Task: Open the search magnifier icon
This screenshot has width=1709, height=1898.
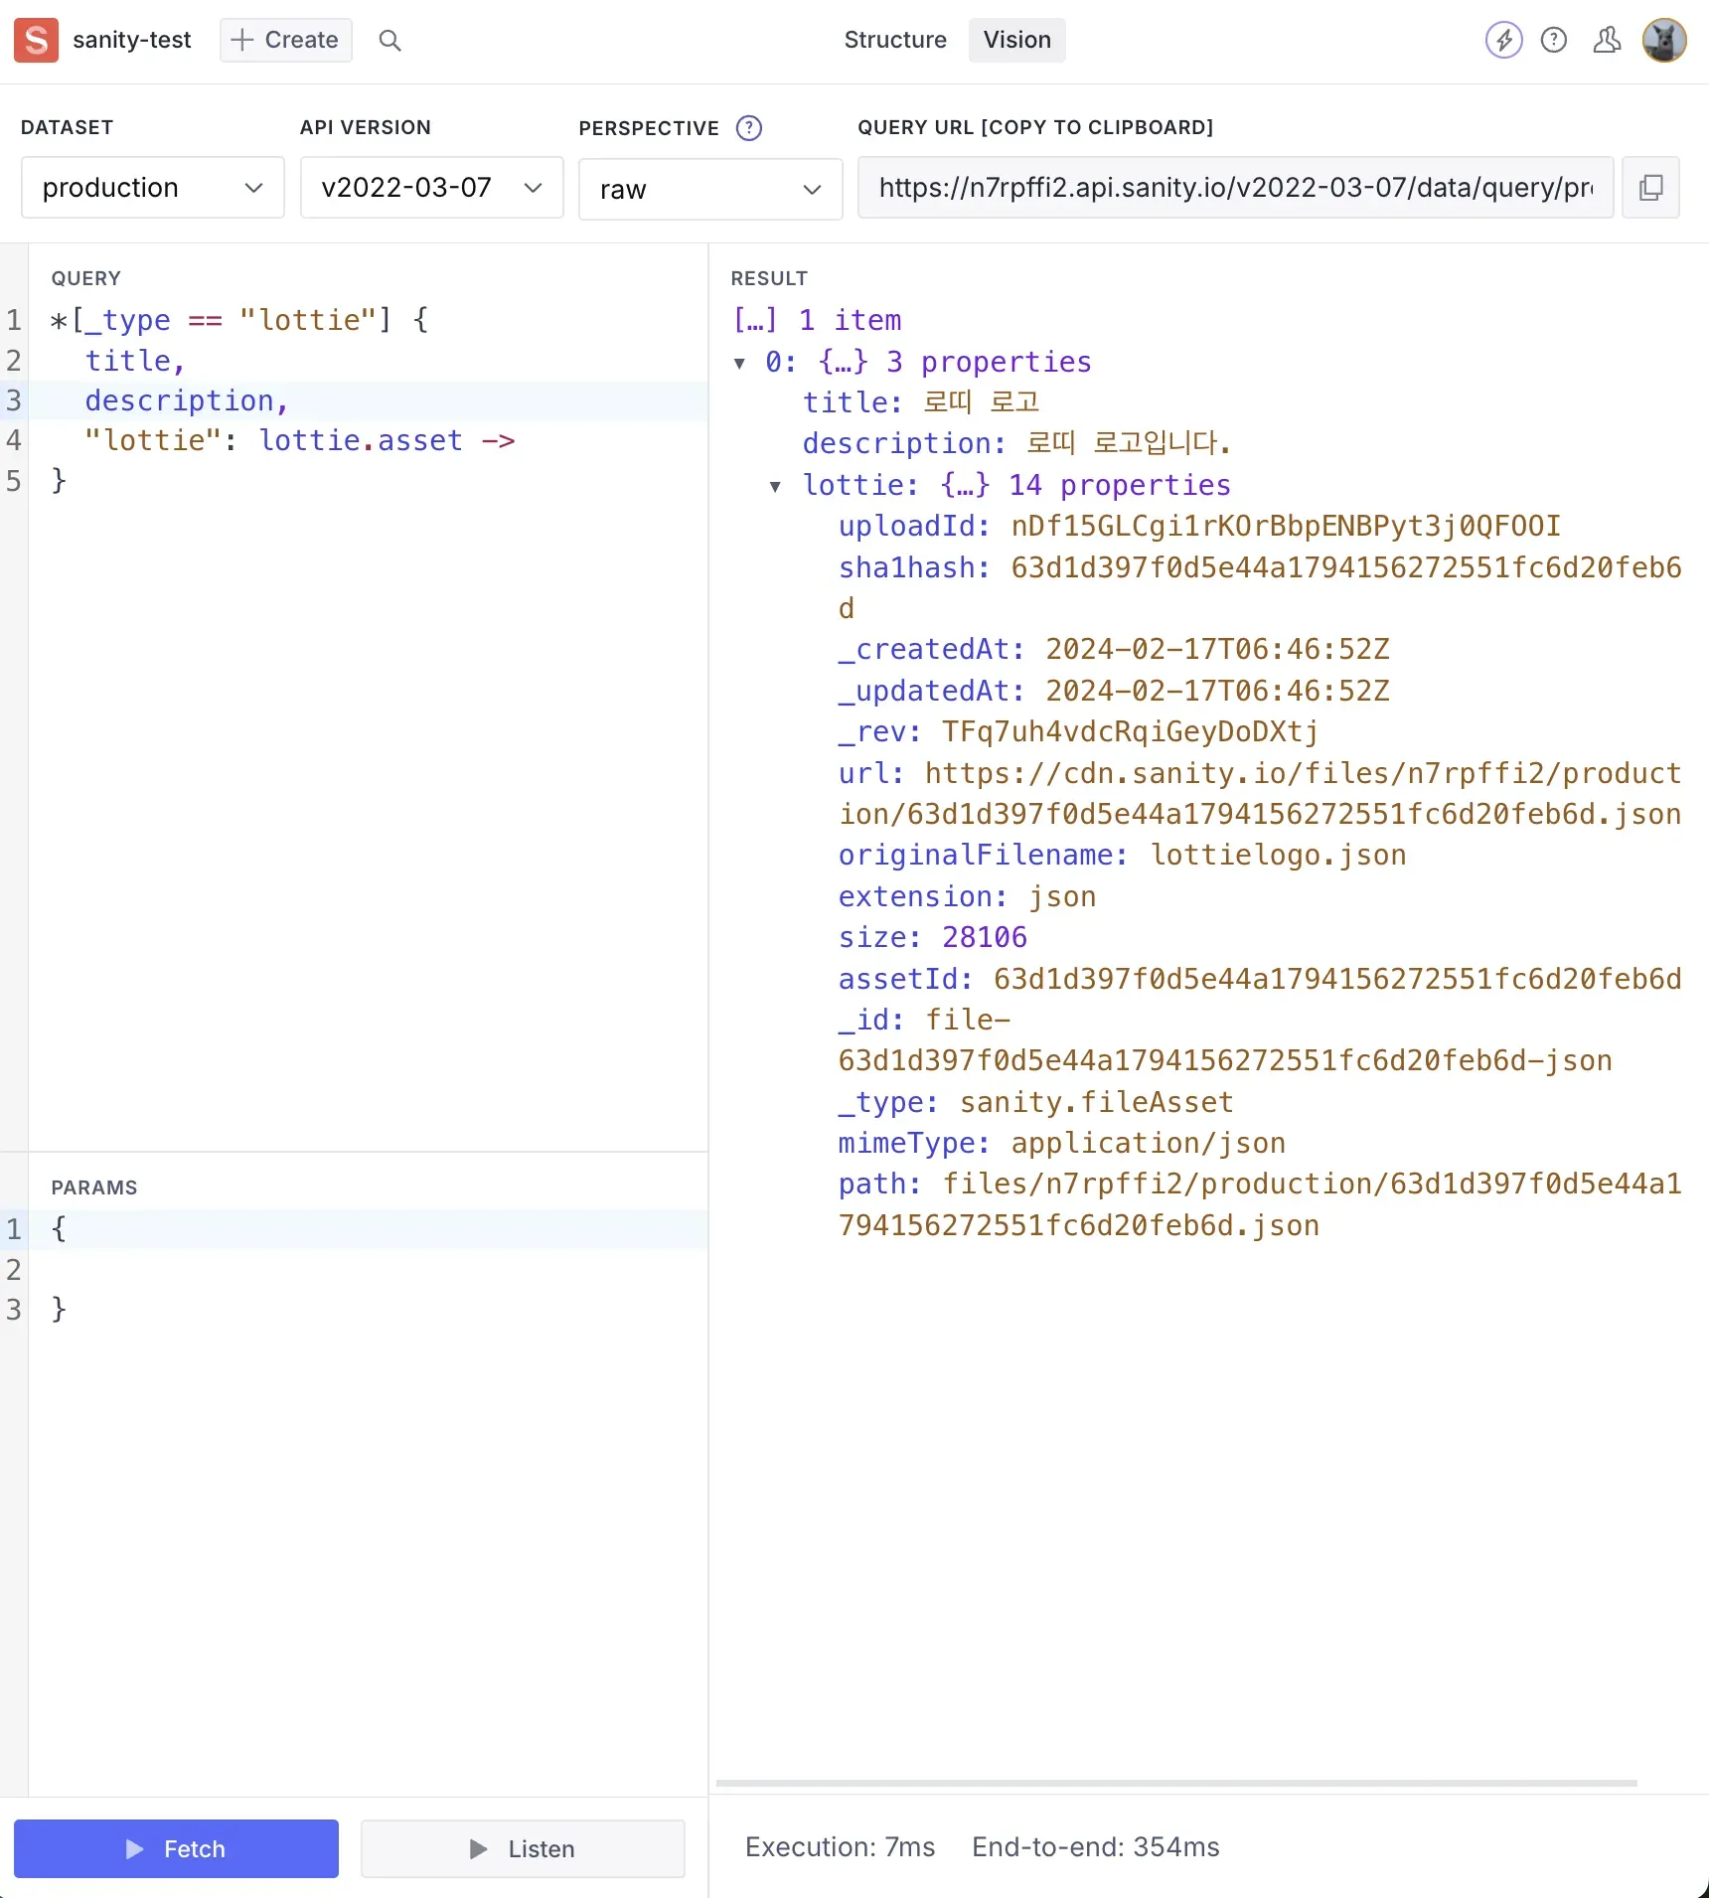Action: point(389,40)
